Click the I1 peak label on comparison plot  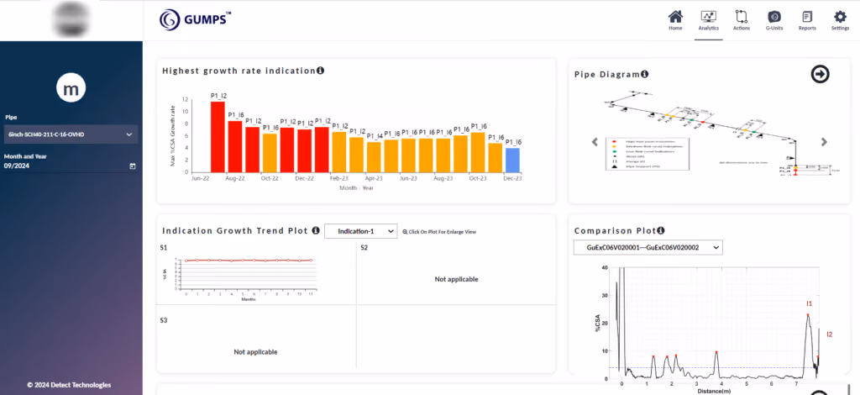(809, 303)
